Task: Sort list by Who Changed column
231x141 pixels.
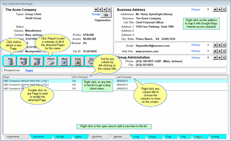Action: click(x=80, y=77)
